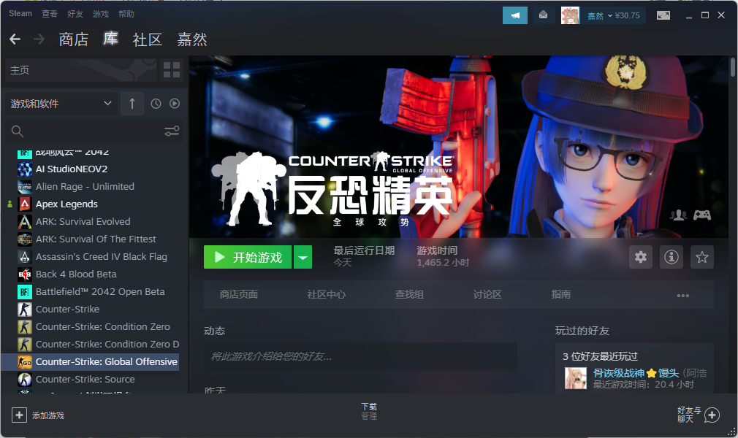Open the inbox envelope icon
This screenshot has height=438, width=738.
[543, 15]
